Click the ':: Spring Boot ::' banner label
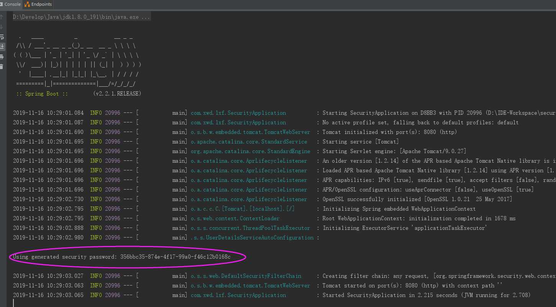This screenshot has height=307, width=556. [x=42, y=94]
